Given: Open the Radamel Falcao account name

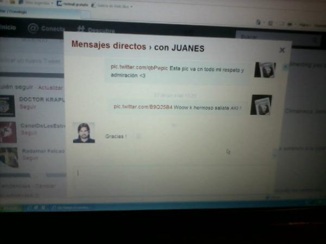Looking at the screenshot, I should (43, 151).
